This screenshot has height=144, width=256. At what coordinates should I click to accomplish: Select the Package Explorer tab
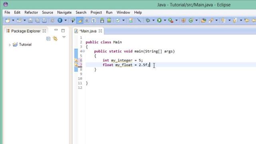26,31
